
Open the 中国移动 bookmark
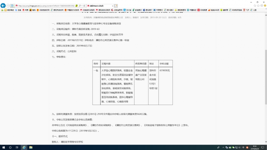point(192,10)
